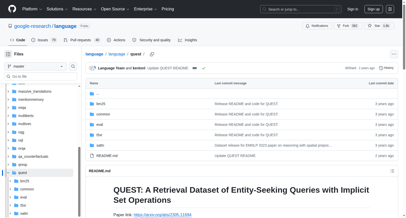Click the Search or jump to field

pos(301,9)
